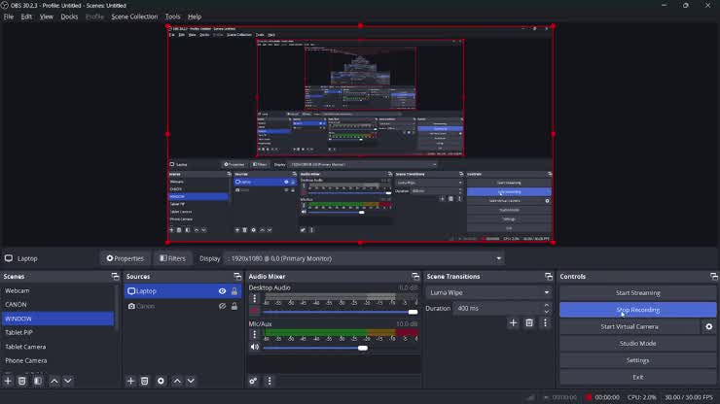Click Exit button in Controls
The width and height of the screenshot is (720, 404).
click(638, 378)
